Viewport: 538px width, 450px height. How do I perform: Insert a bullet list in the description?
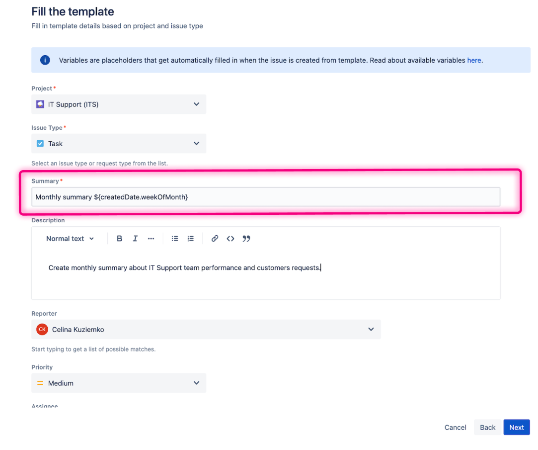[175, 238]
